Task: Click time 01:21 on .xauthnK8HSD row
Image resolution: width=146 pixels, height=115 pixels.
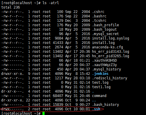Action: pyautogui.click(x=85, y=60)
